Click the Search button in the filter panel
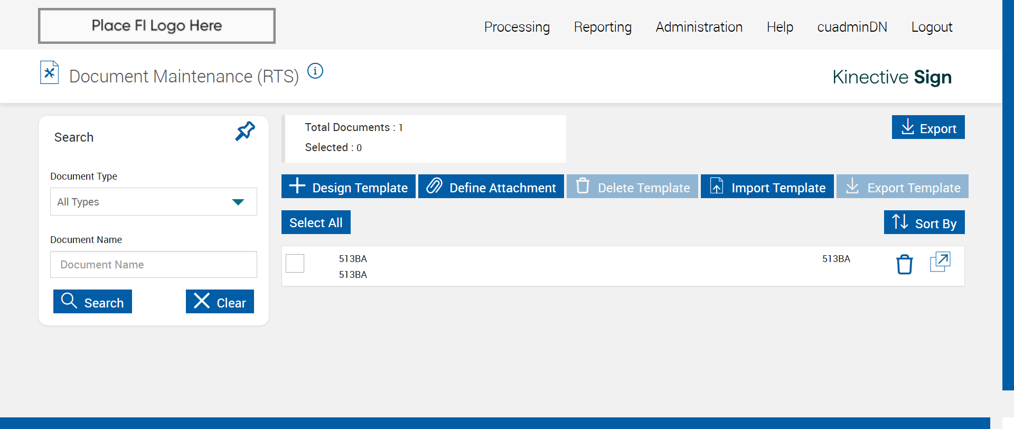 [92, 302]
